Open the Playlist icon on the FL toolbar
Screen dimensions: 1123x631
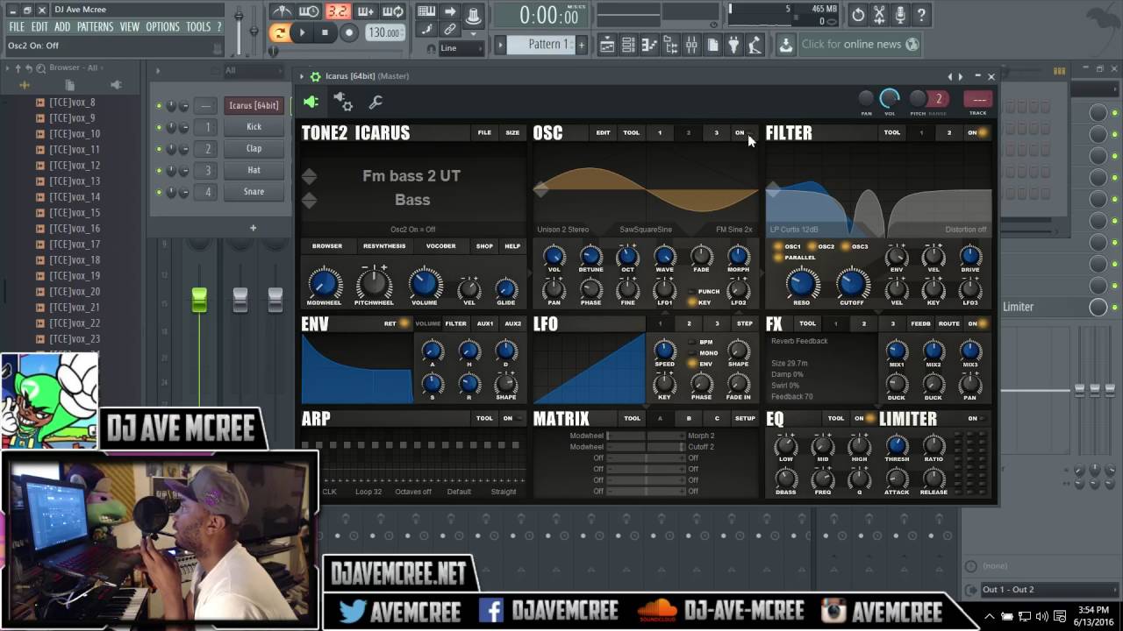pos(607,44)
